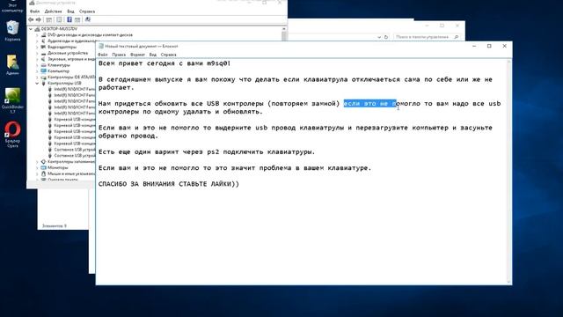Click the line starting 'Есть еще один варинт'

[207, 152]
